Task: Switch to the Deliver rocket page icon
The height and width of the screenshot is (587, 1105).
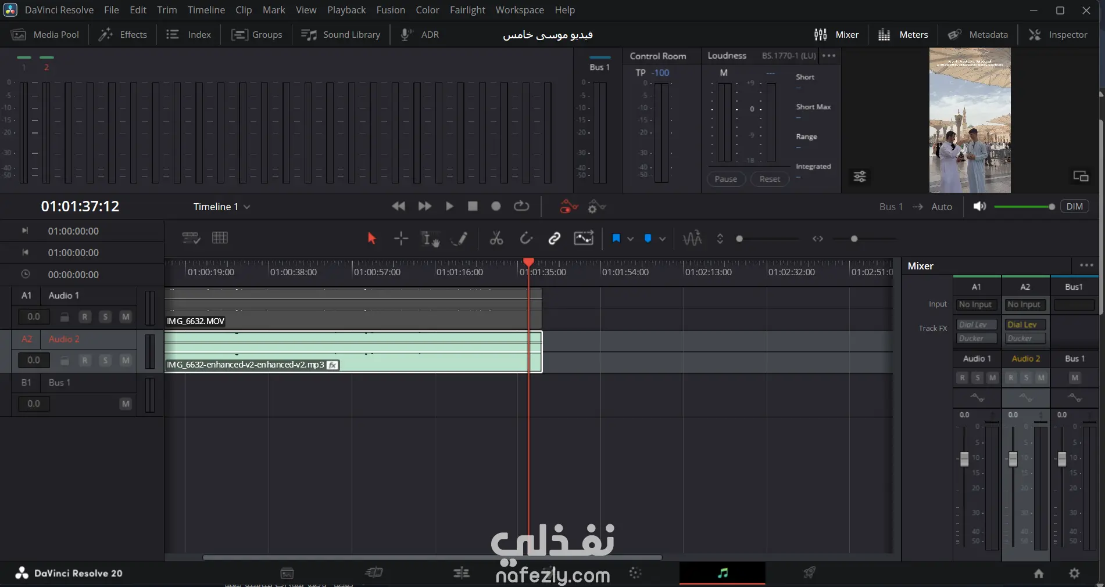Action: 809,573
